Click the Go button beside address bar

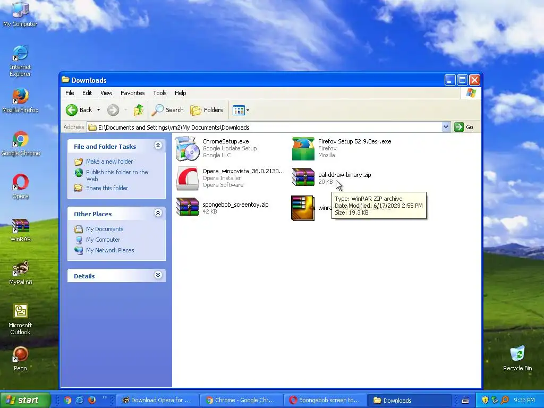[464, 127]
